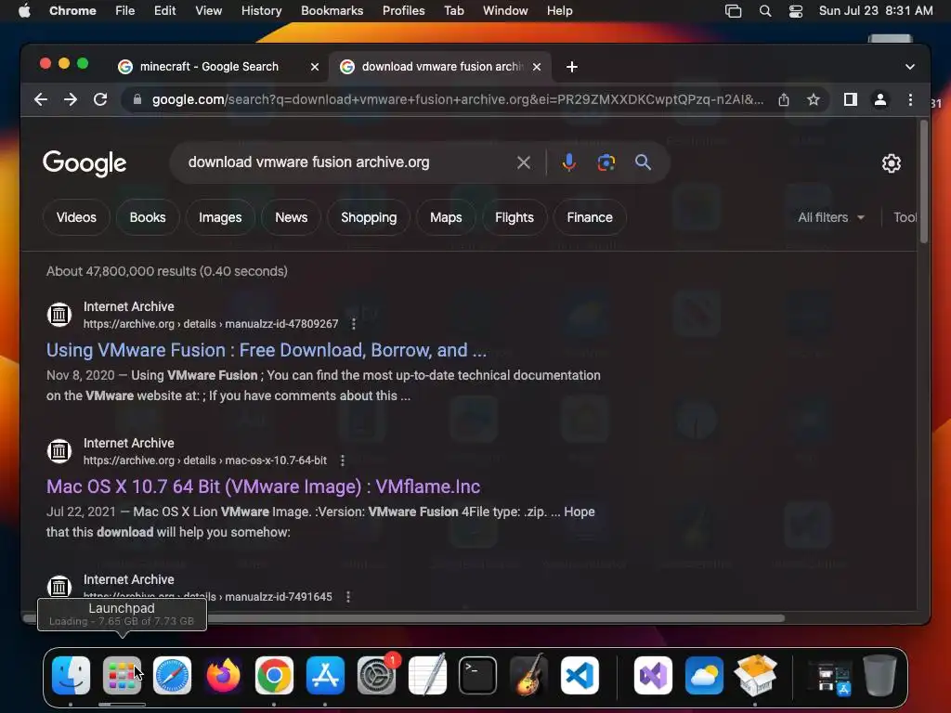Screen dimensions: 951x713
Task: Open Visual Studio Code from the Dock
Action: pyautogui.click(x=580, y=676)
